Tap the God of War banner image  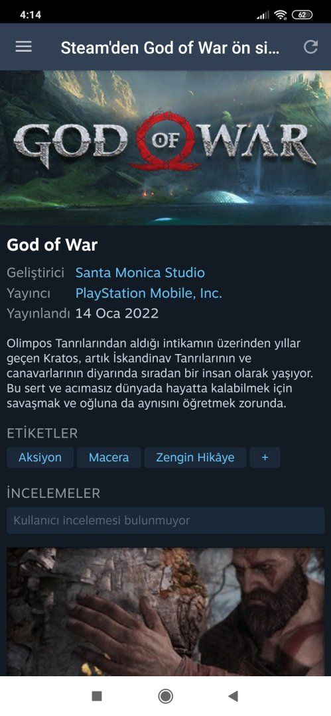[166, 147]
